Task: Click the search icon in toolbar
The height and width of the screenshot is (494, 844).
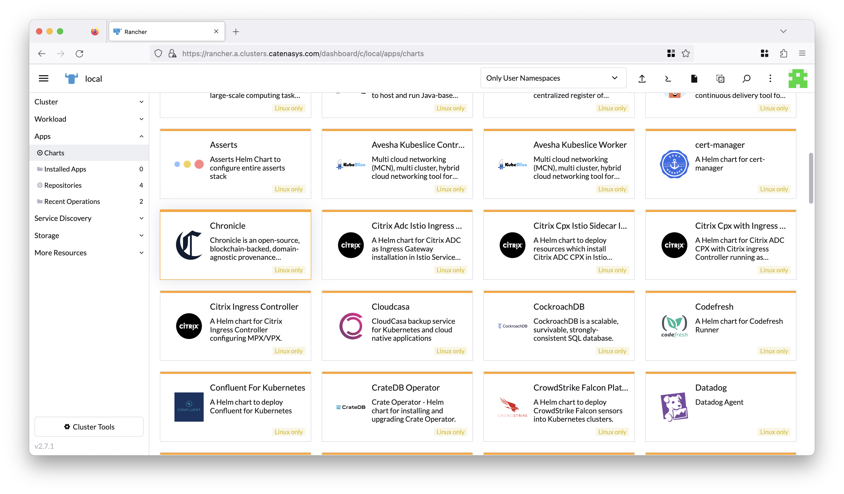Action: point(746,78)
